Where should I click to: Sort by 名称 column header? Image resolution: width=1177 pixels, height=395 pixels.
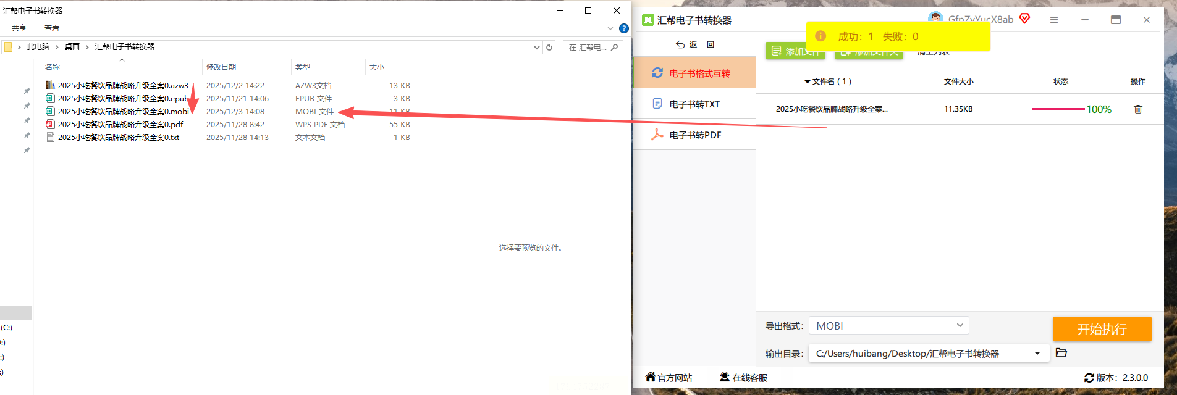point(53,67)
